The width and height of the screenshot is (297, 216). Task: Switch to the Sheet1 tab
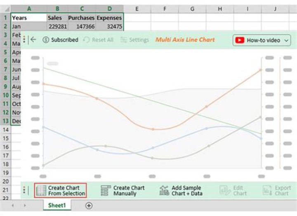(57, 205)
